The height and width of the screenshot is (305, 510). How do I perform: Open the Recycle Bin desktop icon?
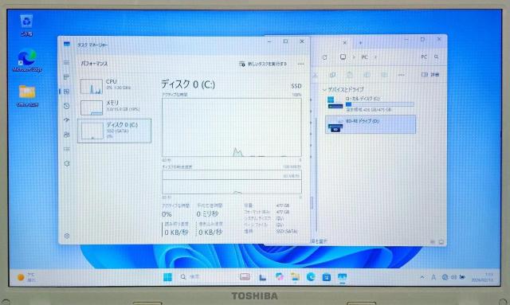click(x=26, y=25)
